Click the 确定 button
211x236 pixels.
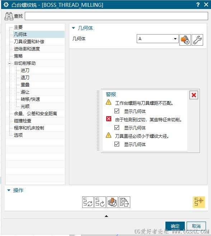pyautogui.click(x=175, y=226)
